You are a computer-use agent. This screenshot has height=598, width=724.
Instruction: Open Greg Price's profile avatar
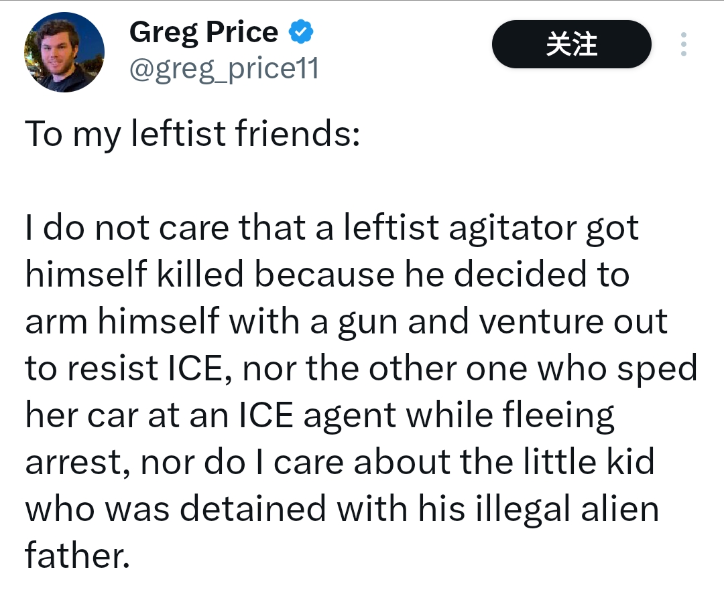tap(64, 52)
